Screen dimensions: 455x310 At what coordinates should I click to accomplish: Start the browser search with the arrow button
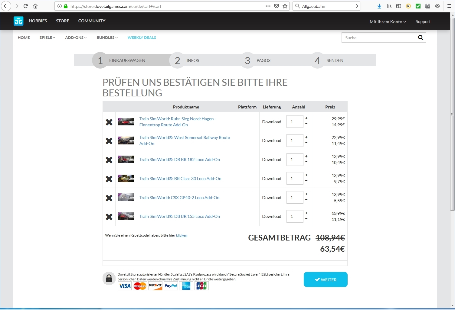coord(356,6)
